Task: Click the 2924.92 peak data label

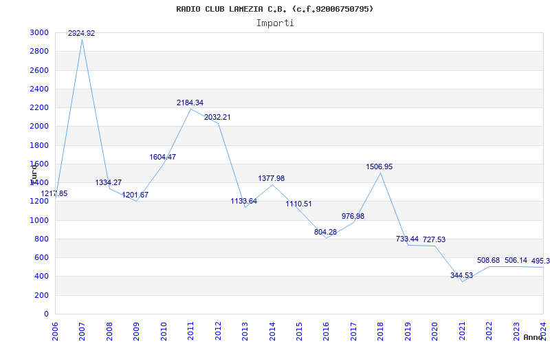Action: (x=81, y=33)
